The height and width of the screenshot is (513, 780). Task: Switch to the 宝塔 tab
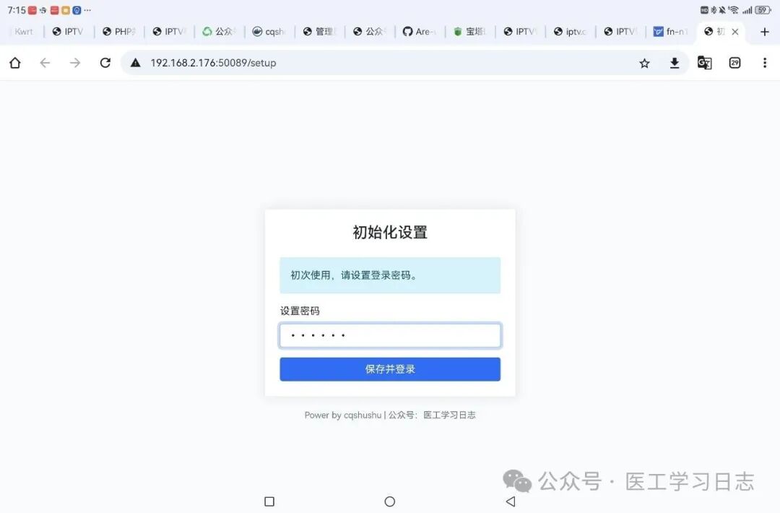point(470,32)
